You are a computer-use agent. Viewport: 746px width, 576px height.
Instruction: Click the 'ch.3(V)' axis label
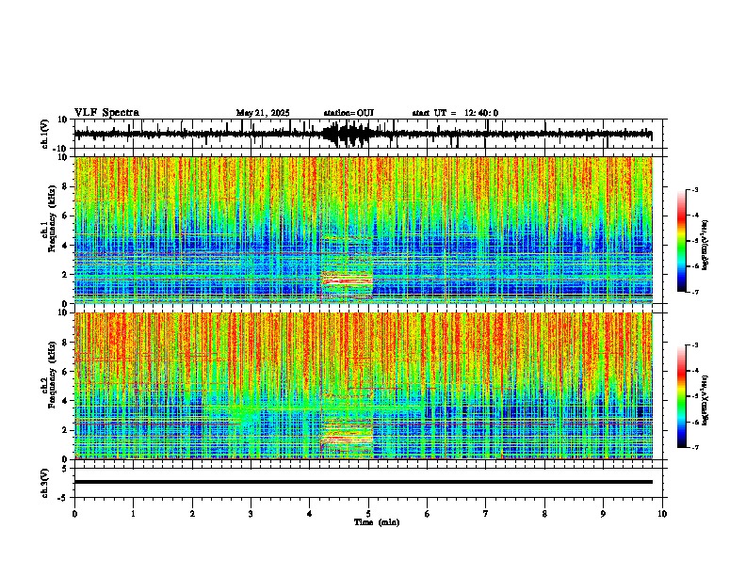tap(44, 483)
